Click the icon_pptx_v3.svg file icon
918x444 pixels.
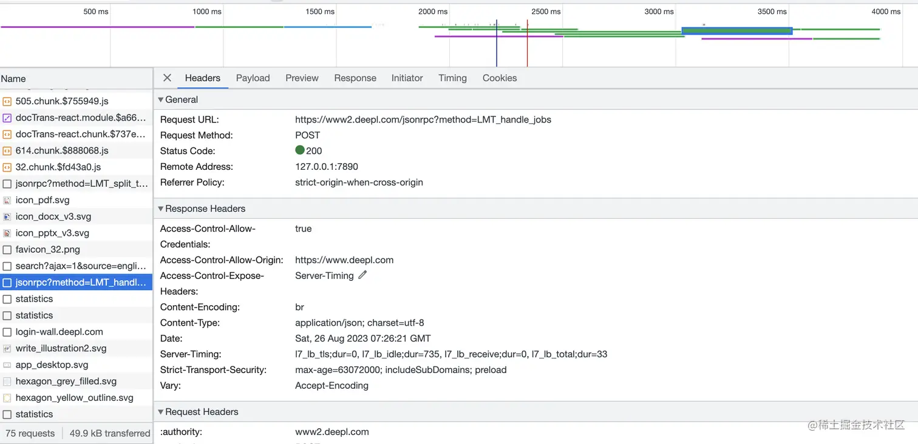point(7,233)
